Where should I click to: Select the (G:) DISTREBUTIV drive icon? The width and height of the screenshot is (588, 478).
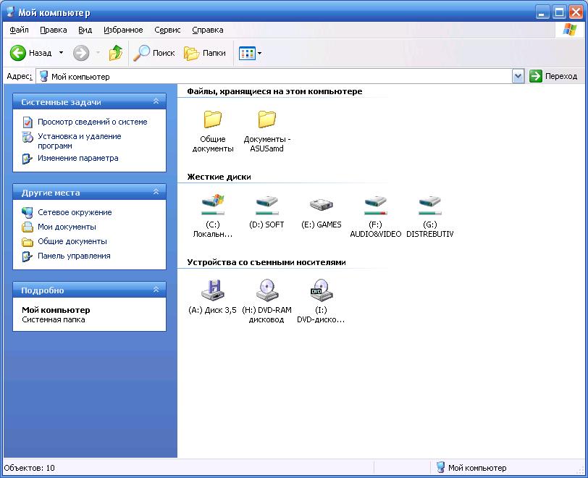(x=429, y=205)
